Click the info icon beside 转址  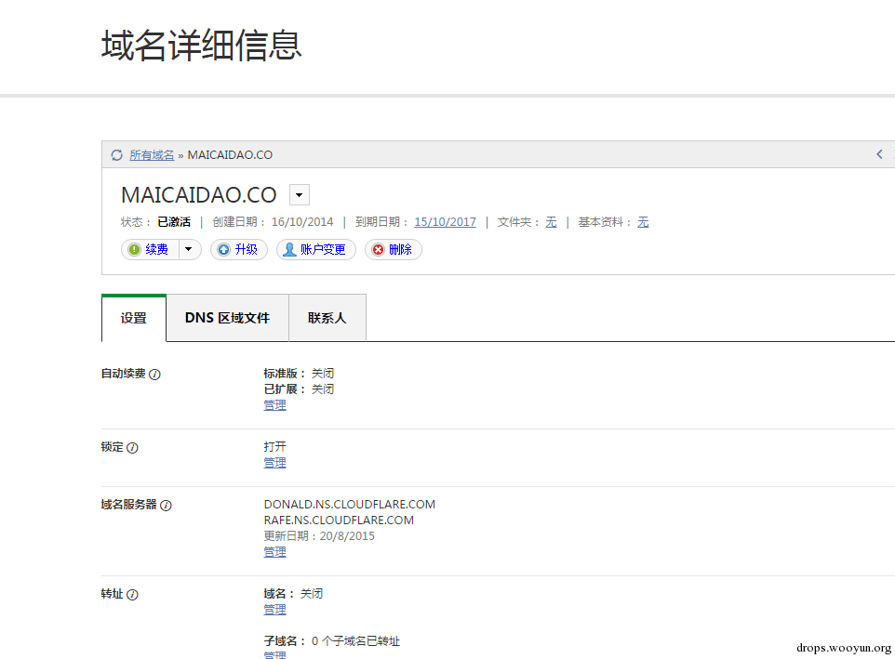[132, 595]
